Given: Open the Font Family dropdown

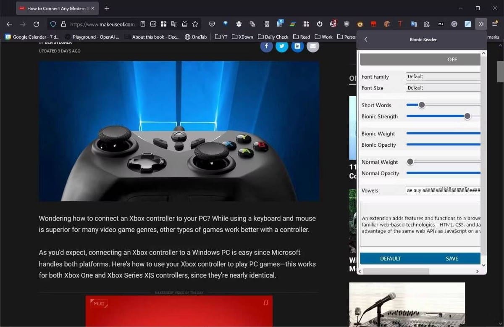Looking at the screenshot, I should click(443, 76).
